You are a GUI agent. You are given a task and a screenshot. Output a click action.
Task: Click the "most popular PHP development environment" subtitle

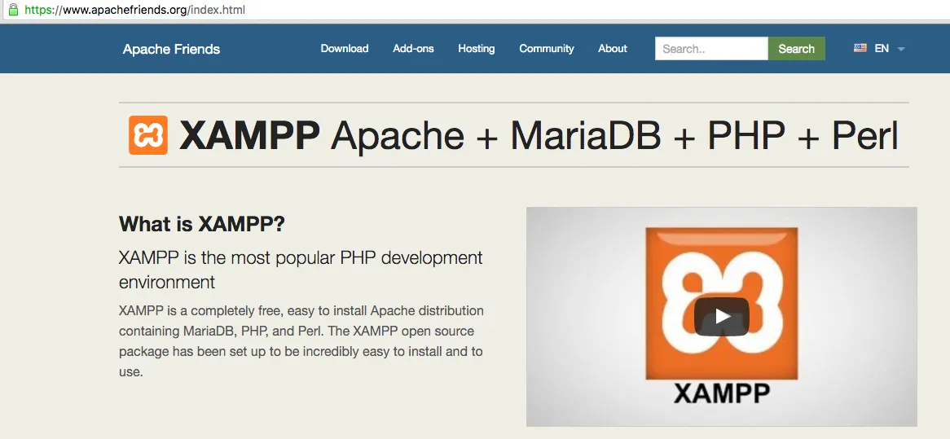pyautogui.click(x=301, y=270)
